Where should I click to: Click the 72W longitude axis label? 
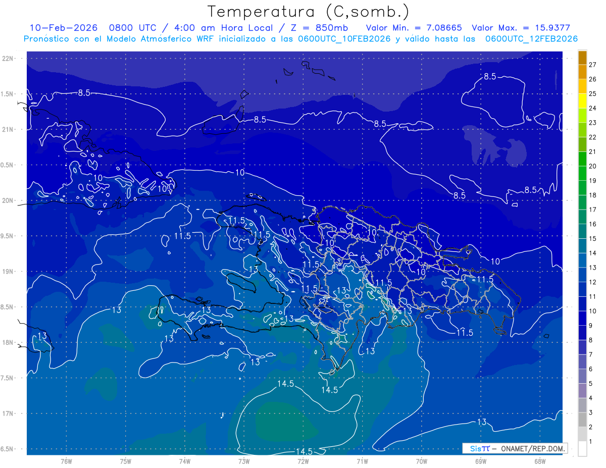click(x=303, y=461)
